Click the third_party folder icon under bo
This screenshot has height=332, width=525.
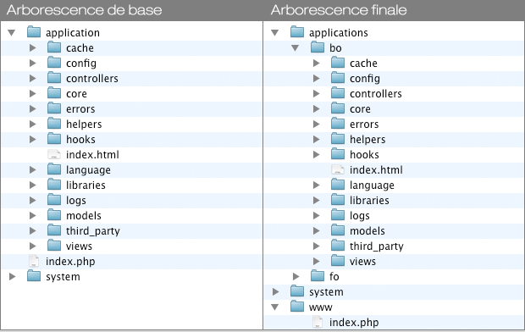(338, 246)
